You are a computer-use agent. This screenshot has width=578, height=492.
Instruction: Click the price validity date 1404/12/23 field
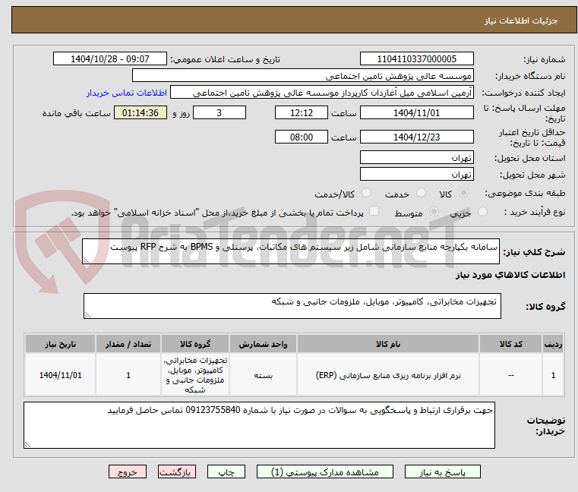point(416,137)
